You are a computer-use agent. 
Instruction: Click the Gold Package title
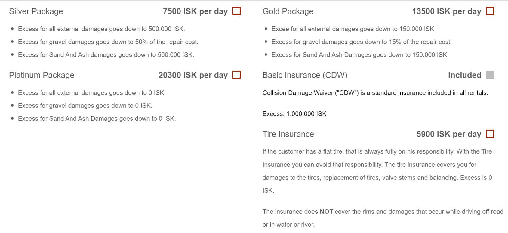288,11
